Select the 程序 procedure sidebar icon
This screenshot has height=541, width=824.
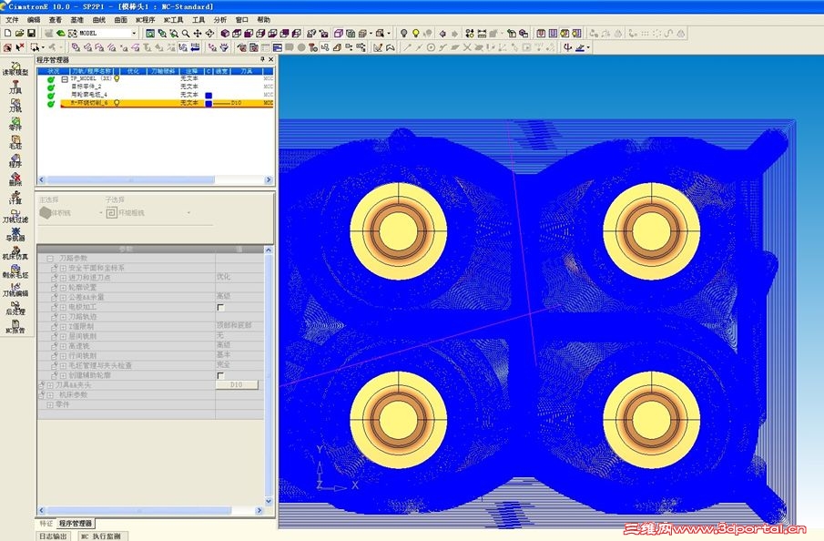15,161
